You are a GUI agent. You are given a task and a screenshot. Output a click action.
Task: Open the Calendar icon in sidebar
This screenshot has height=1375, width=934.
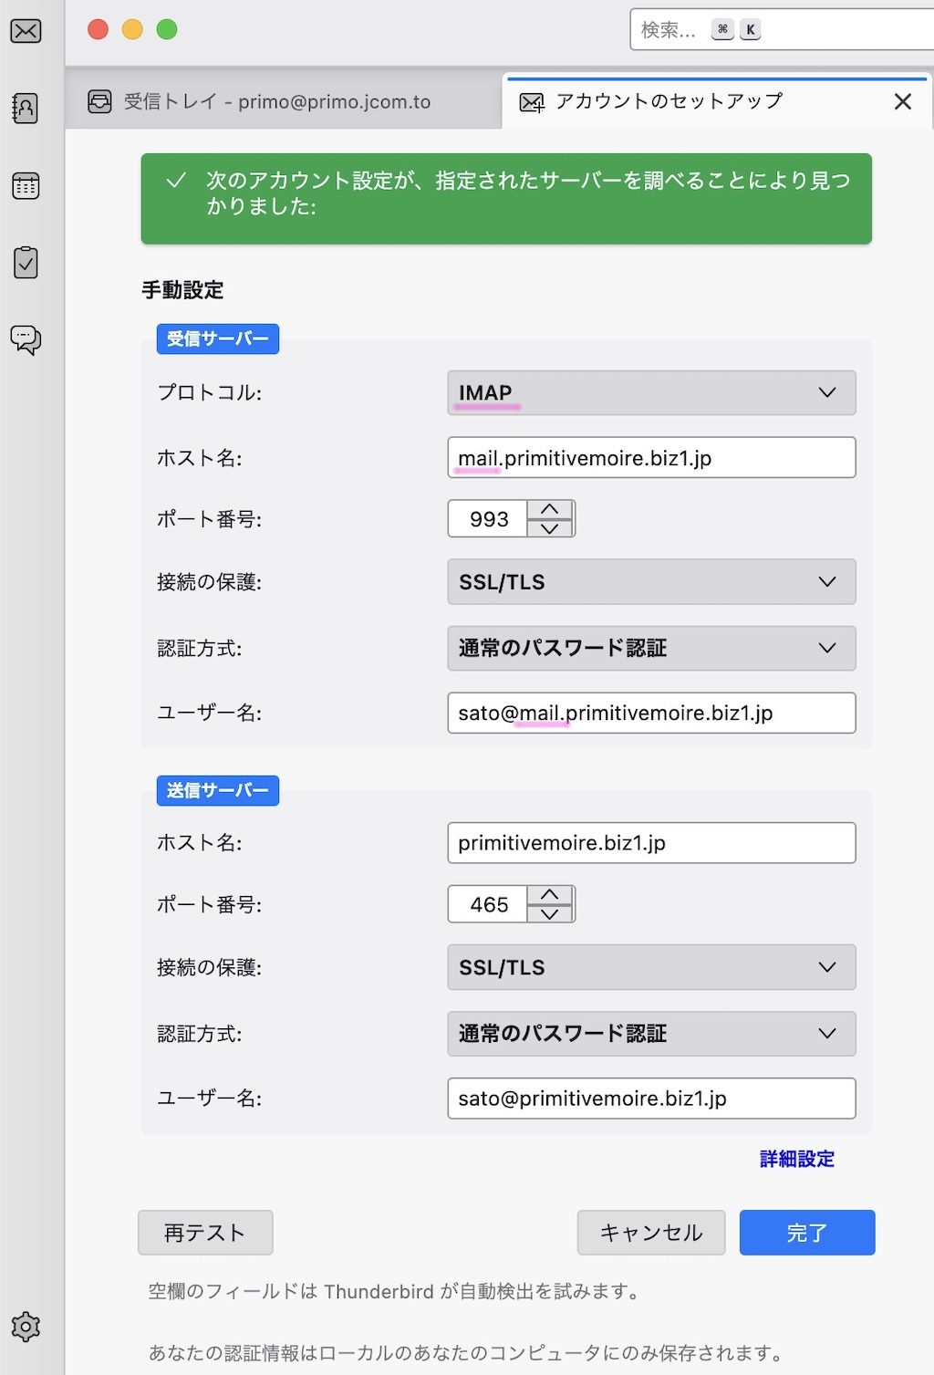(26, 186)
